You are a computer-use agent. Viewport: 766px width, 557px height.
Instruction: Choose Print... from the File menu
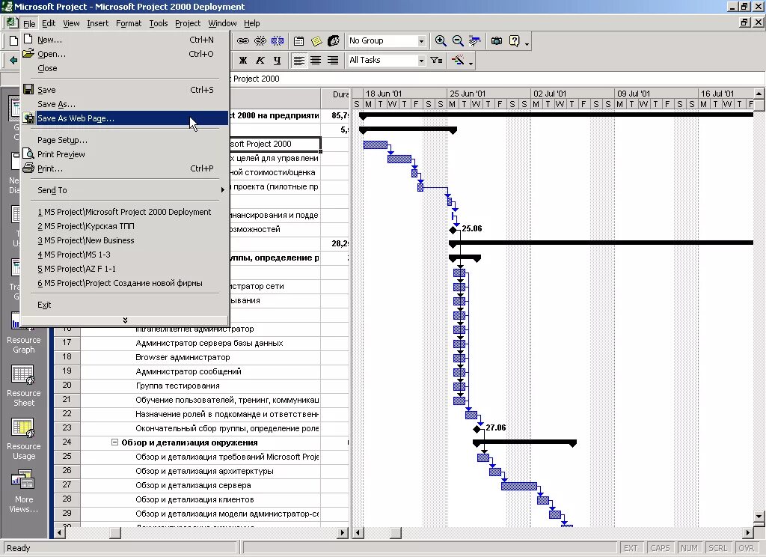(x=125, y=168)
